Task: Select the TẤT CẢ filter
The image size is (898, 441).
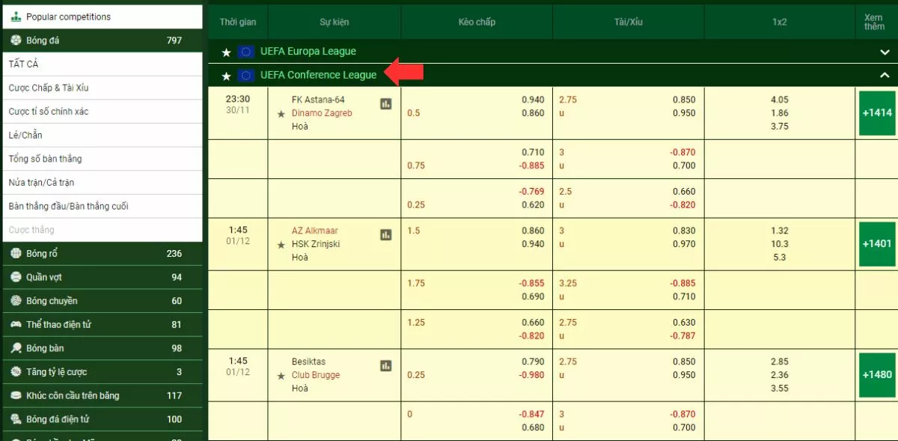Action: point(101,64)
